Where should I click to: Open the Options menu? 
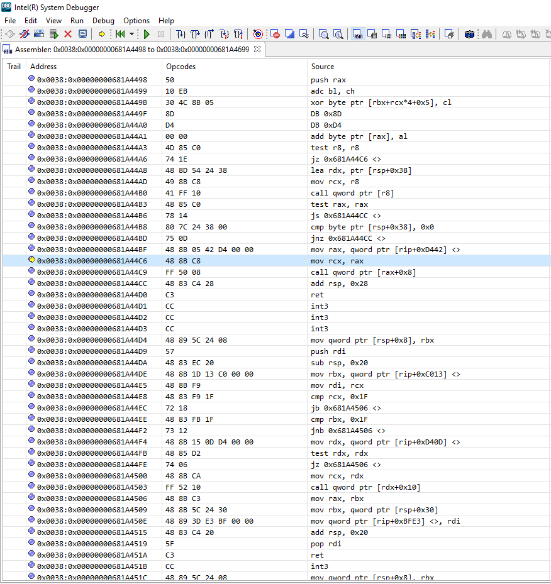tap(136, 21)
